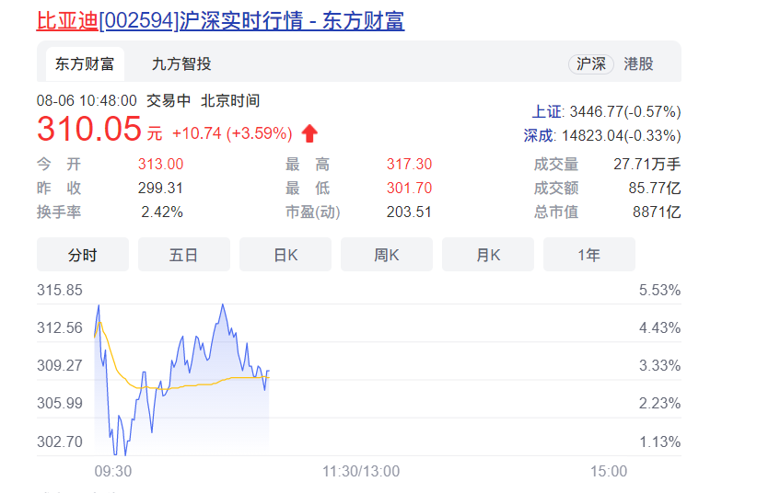Click the 11:30/13:00 midday axis marker
Image resolution: width=757 pixels, height=493 pixels.
[361, 471]
